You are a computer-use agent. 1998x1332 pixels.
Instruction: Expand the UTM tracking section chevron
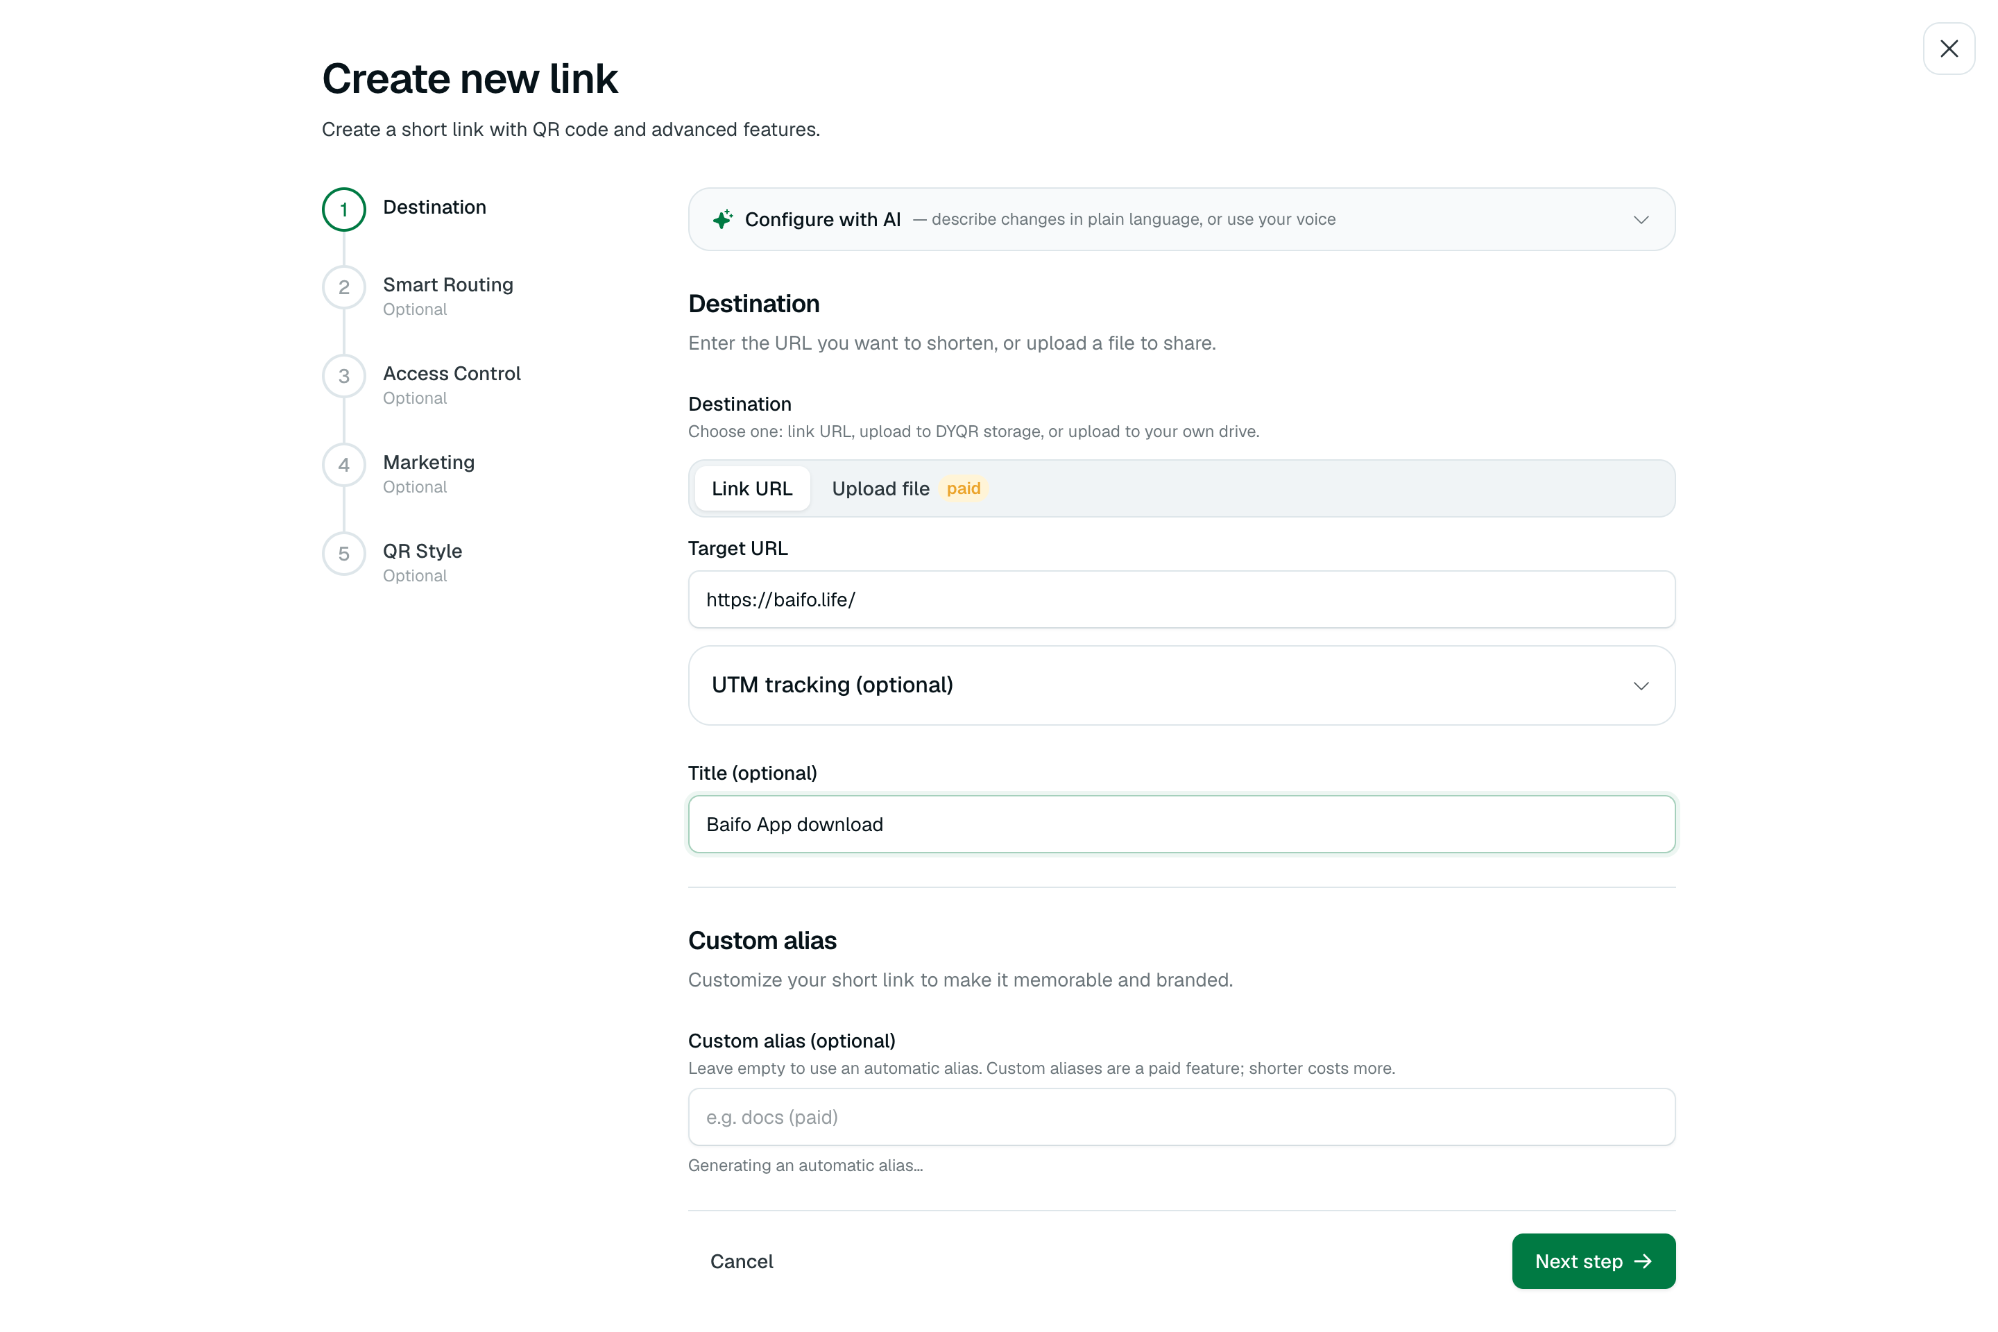point(1641,685)
